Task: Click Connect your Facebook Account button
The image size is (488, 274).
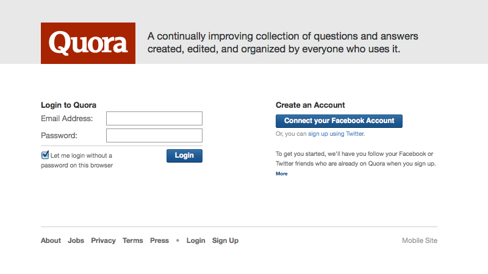Action: [x=339, y=121]
